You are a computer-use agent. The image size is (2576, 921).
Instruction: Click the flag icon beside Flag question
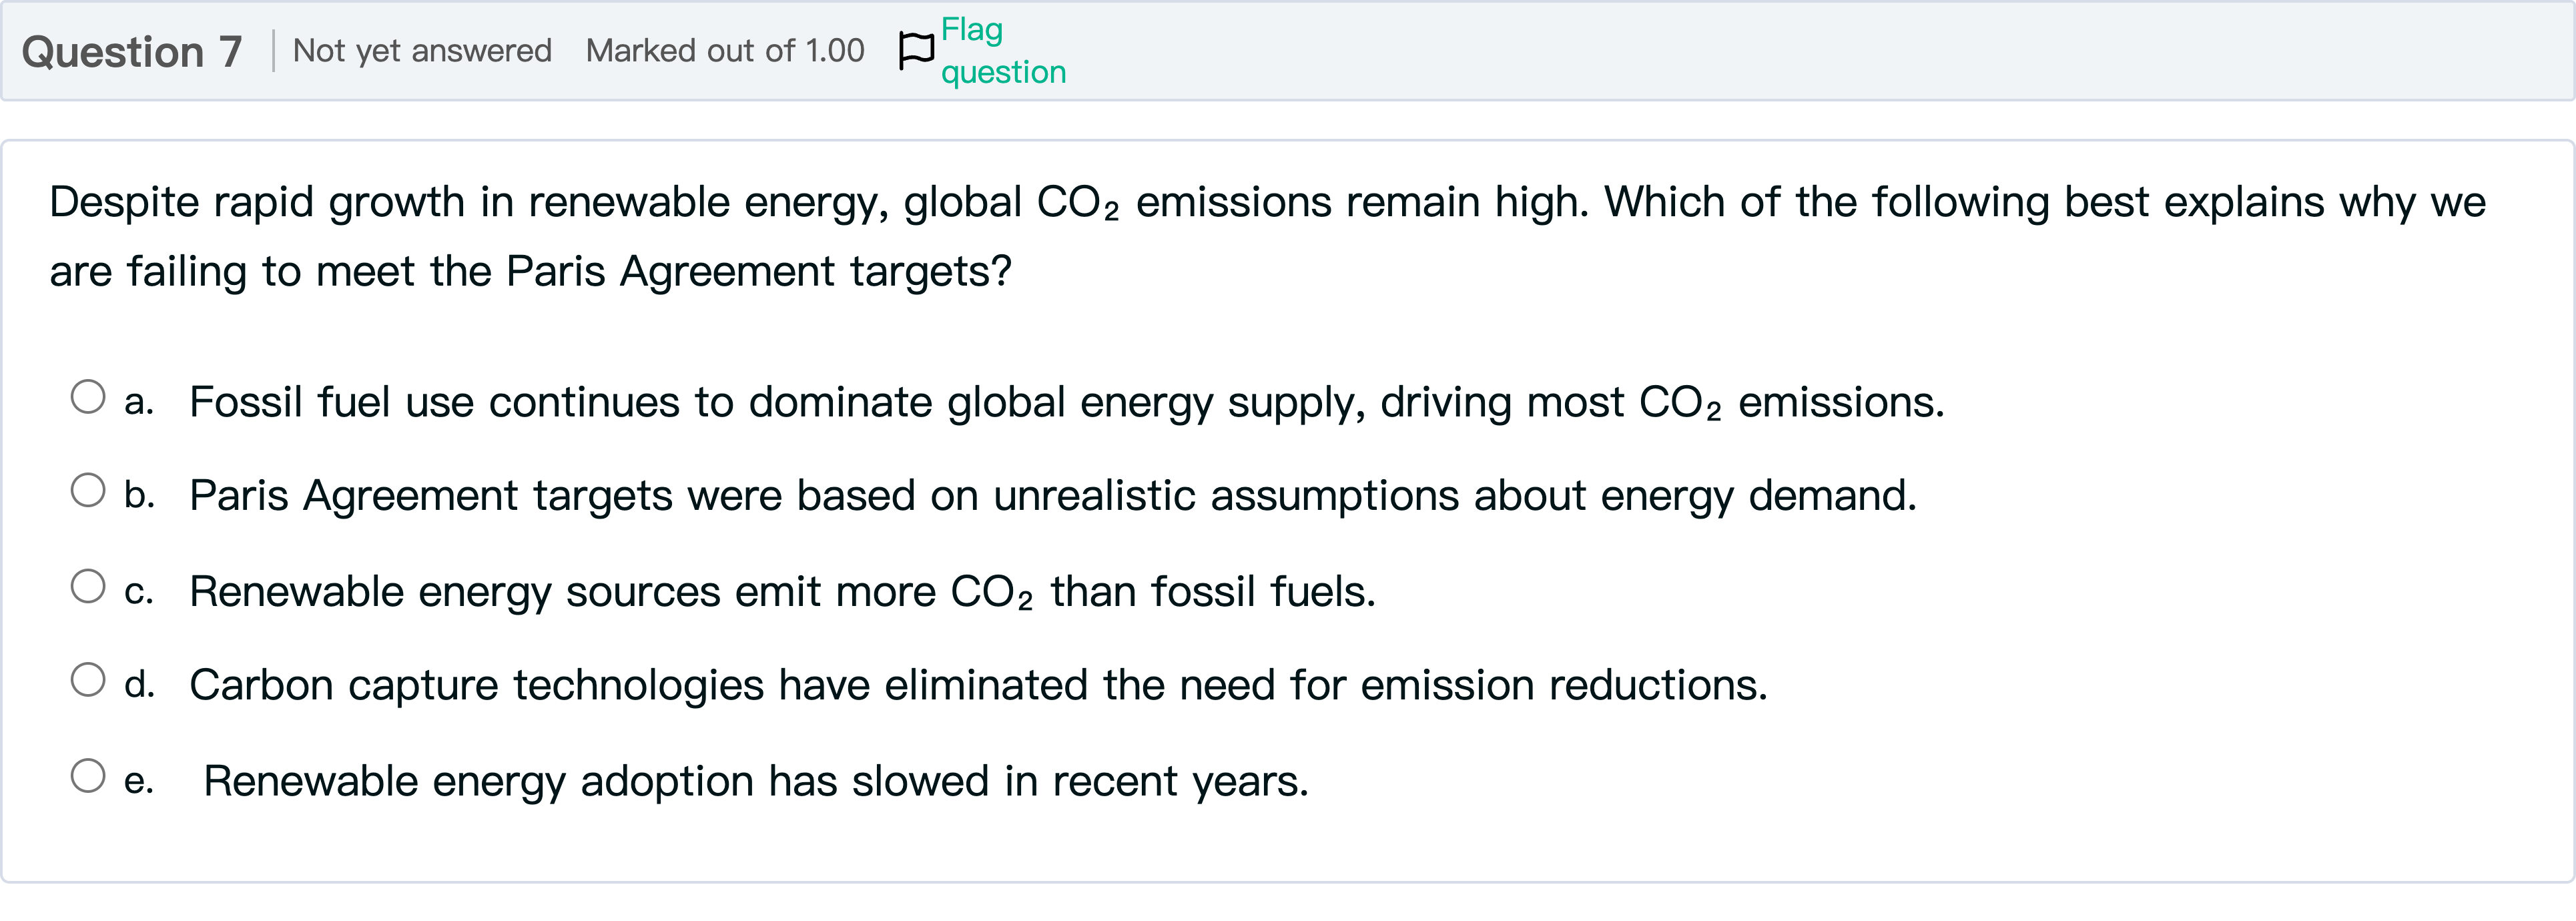pyautogui.click(x=915, y=50)
